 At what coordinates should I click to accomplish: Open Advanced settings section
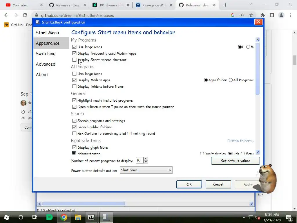pyautogui.click(x=46, y=64)
